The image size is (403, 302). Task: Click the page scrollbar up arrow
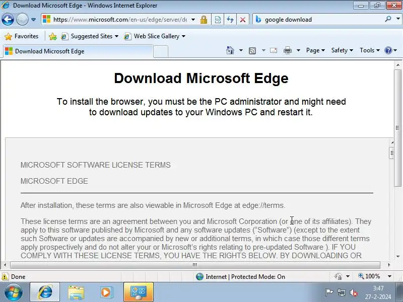[x=398, y=65]
